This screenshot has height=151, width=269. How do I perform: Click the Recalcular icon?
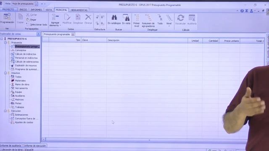(180, 20)
